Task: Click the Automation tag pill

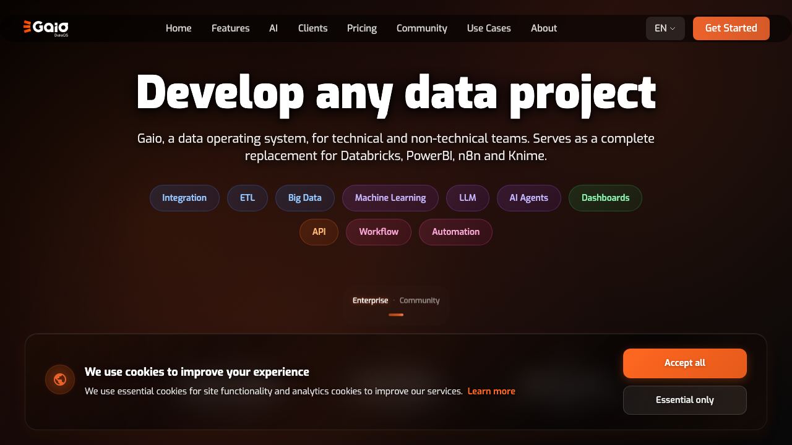Action: coord(455,232)
